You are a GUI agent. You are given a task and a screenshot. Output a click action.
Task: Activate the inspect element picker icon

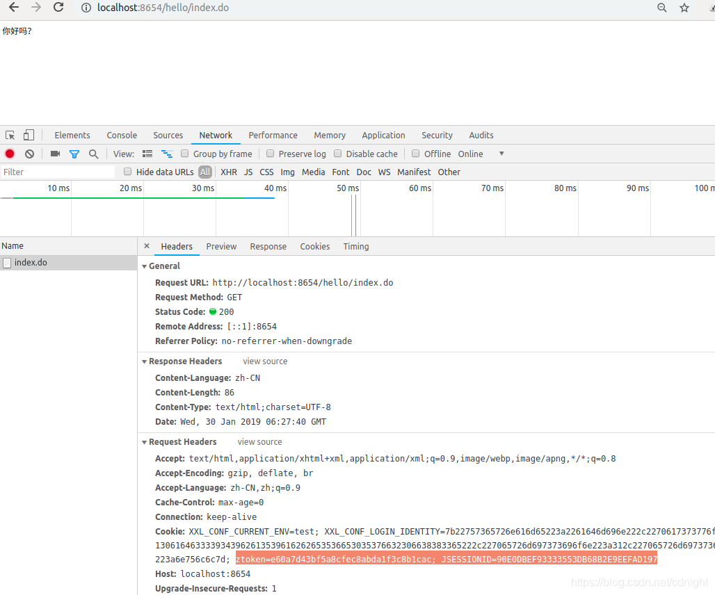click(x=10, y=136)
